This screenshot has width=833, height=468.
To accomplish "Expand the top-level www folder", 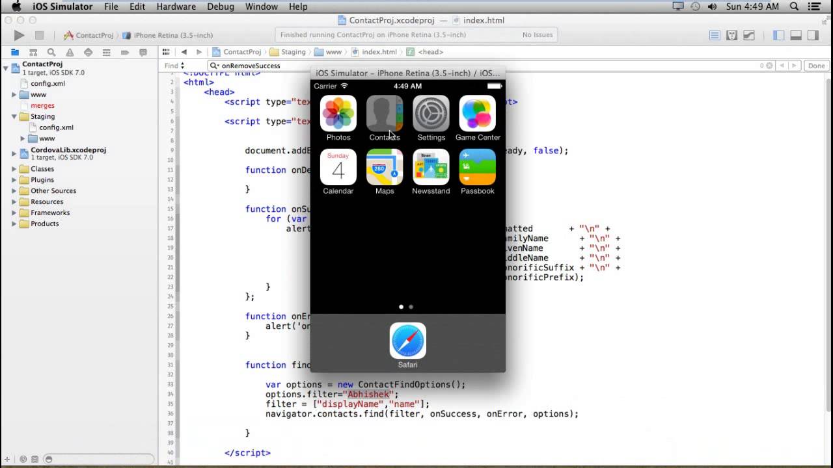I will point(14,95).
